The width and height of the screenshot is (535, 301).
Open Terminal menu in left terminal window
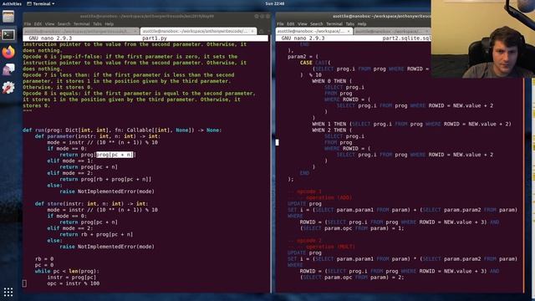[82, 24]
